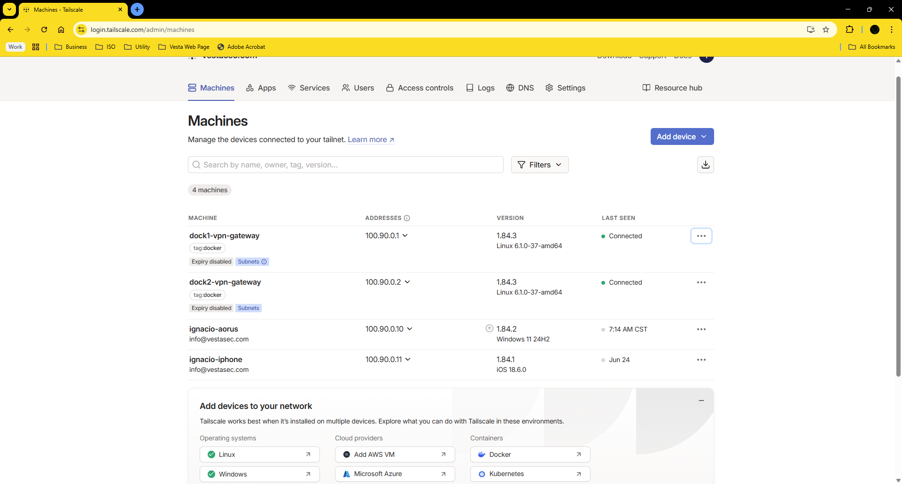Open the ISO bookmarks folder
This screenshot has width=902, height=484.
tap(106, 47)
